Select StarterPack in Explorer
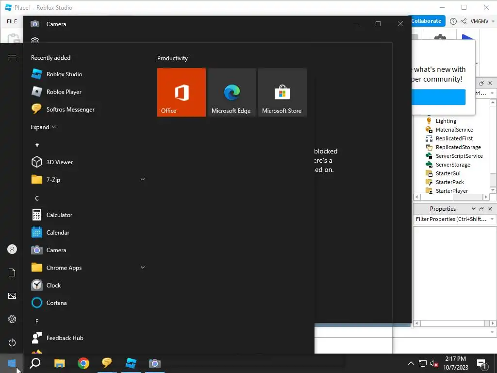This screenshot has height=373, width=497. tap(450, 182)
